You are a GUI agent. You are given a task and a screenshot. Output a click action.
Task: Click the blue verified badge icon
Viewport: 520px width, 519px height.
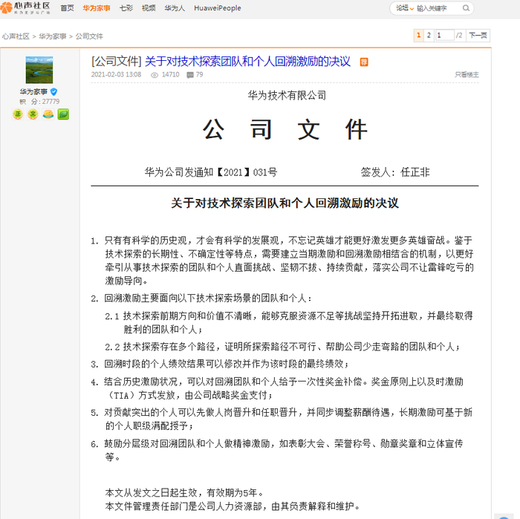53,92
